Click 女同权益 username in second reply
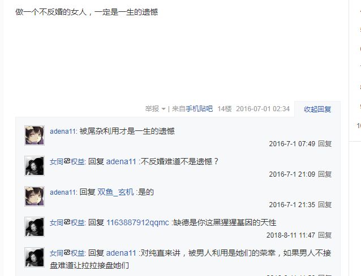Image resolution: width=361 pixels, height=276 pixels. [67, 161]
